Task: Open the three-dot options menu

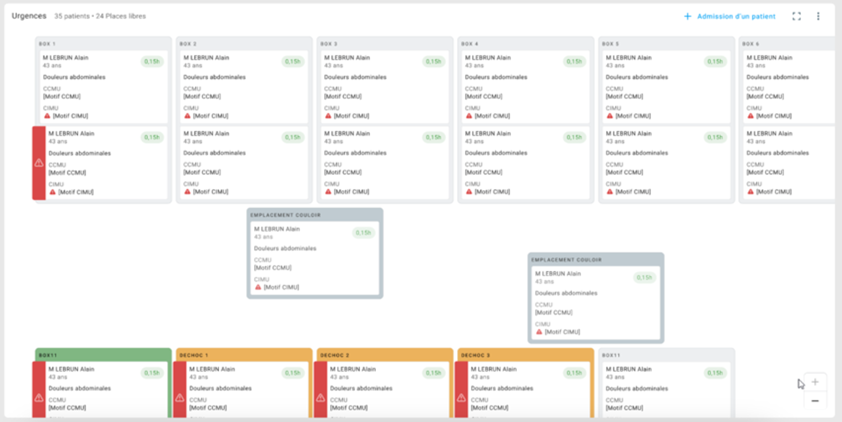Action: coord(818,16)
